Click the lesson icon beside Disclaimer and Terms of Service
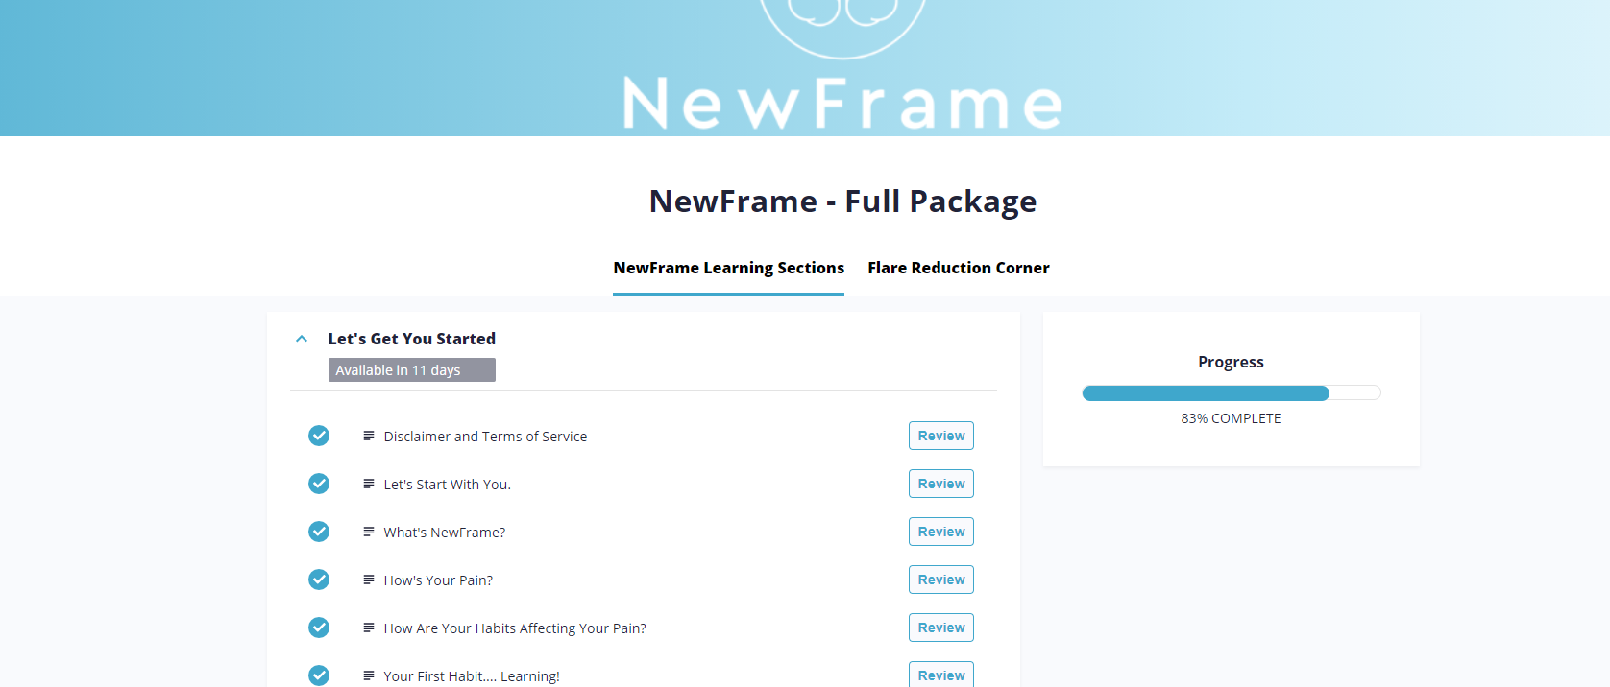This screenshot has height=687, width=1610. pos(368,436)
